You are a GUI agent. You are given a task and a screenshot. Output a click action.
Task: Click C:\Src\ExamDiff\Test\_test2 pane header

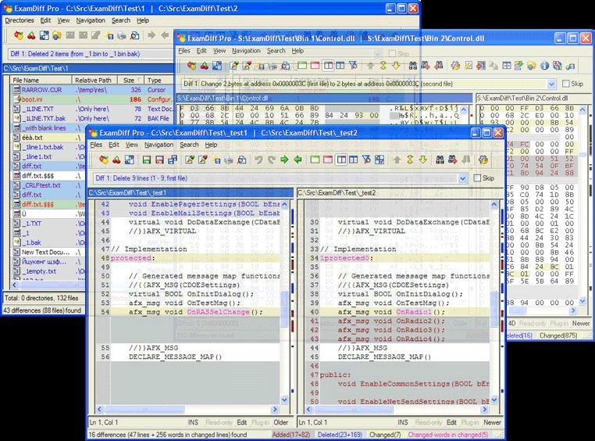pos(401,193)
